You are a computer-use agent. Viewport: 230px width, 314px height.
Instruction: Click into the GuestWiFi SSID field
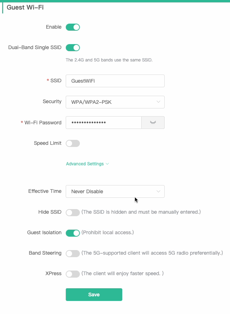[115, 81]
